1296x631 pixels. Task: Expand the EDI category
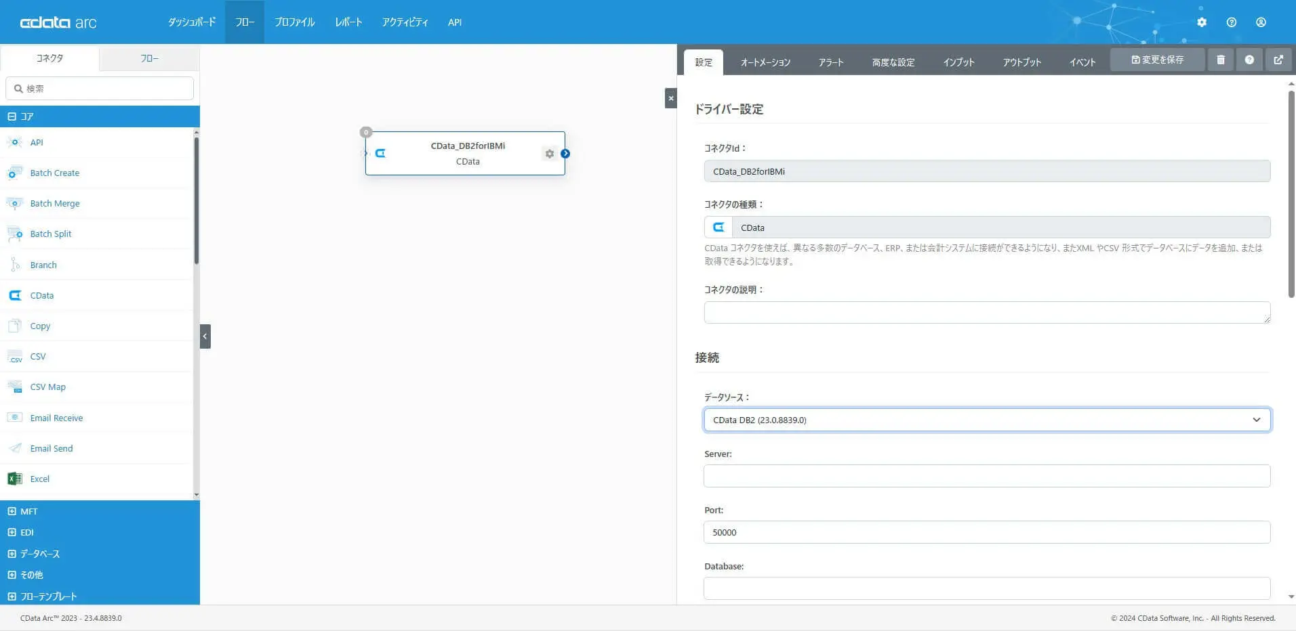click(x=12, y=532)
